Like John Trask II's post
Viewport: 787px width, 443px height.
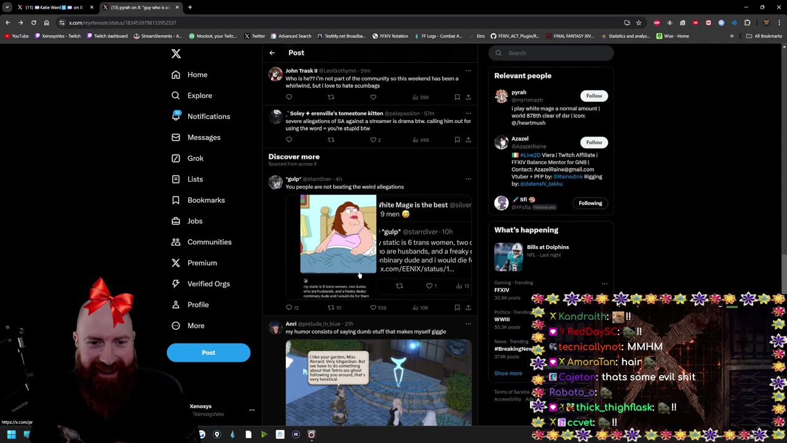coord(373,97)
